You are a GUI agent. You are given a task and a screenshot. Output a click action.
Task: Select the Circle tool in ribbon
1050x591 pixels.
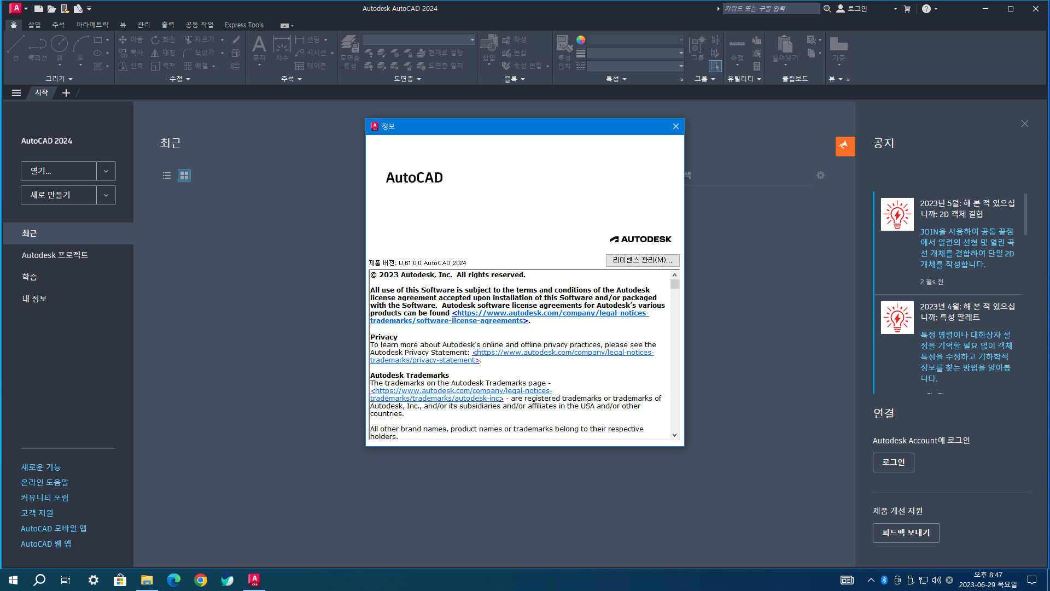tap(59, 44)
